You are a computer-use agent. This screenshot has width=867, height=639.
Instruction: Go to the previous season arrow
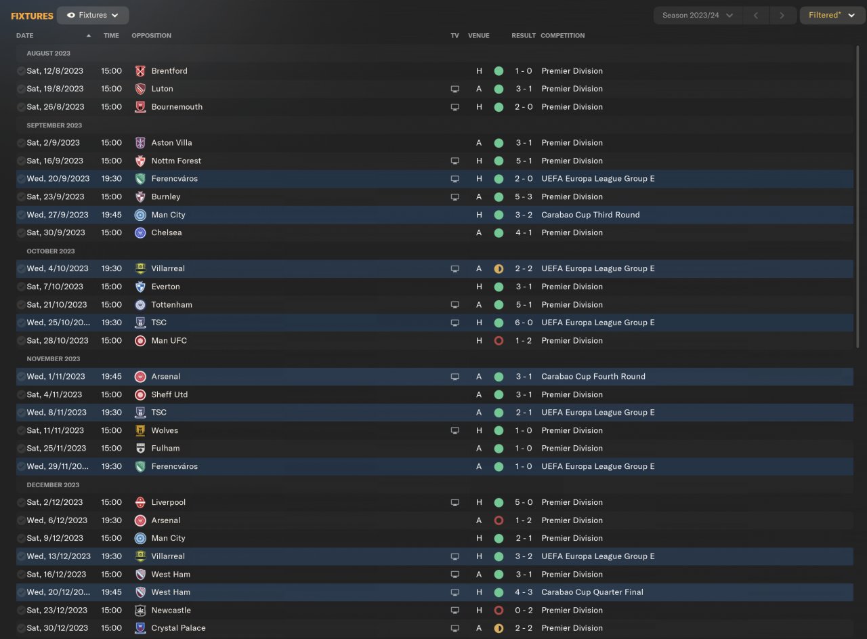pos(756,15)
